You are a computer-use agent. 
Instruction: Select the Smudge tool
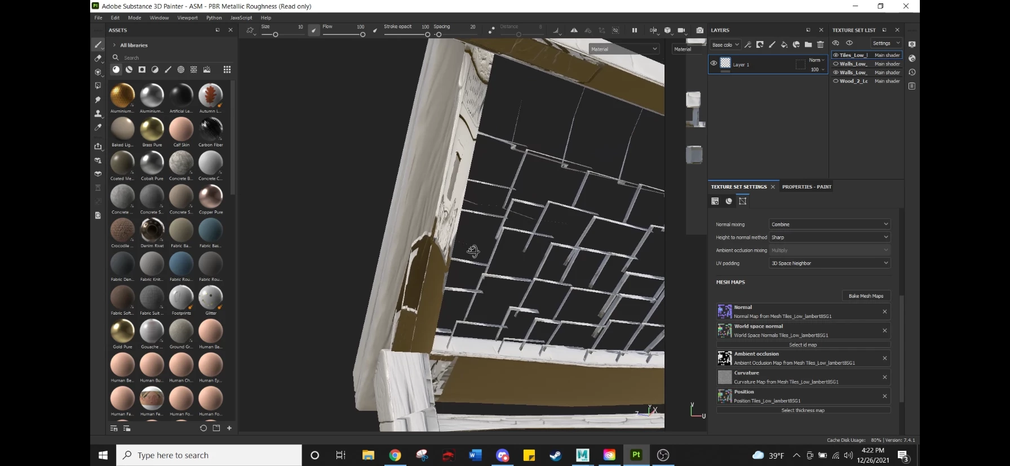98,100
